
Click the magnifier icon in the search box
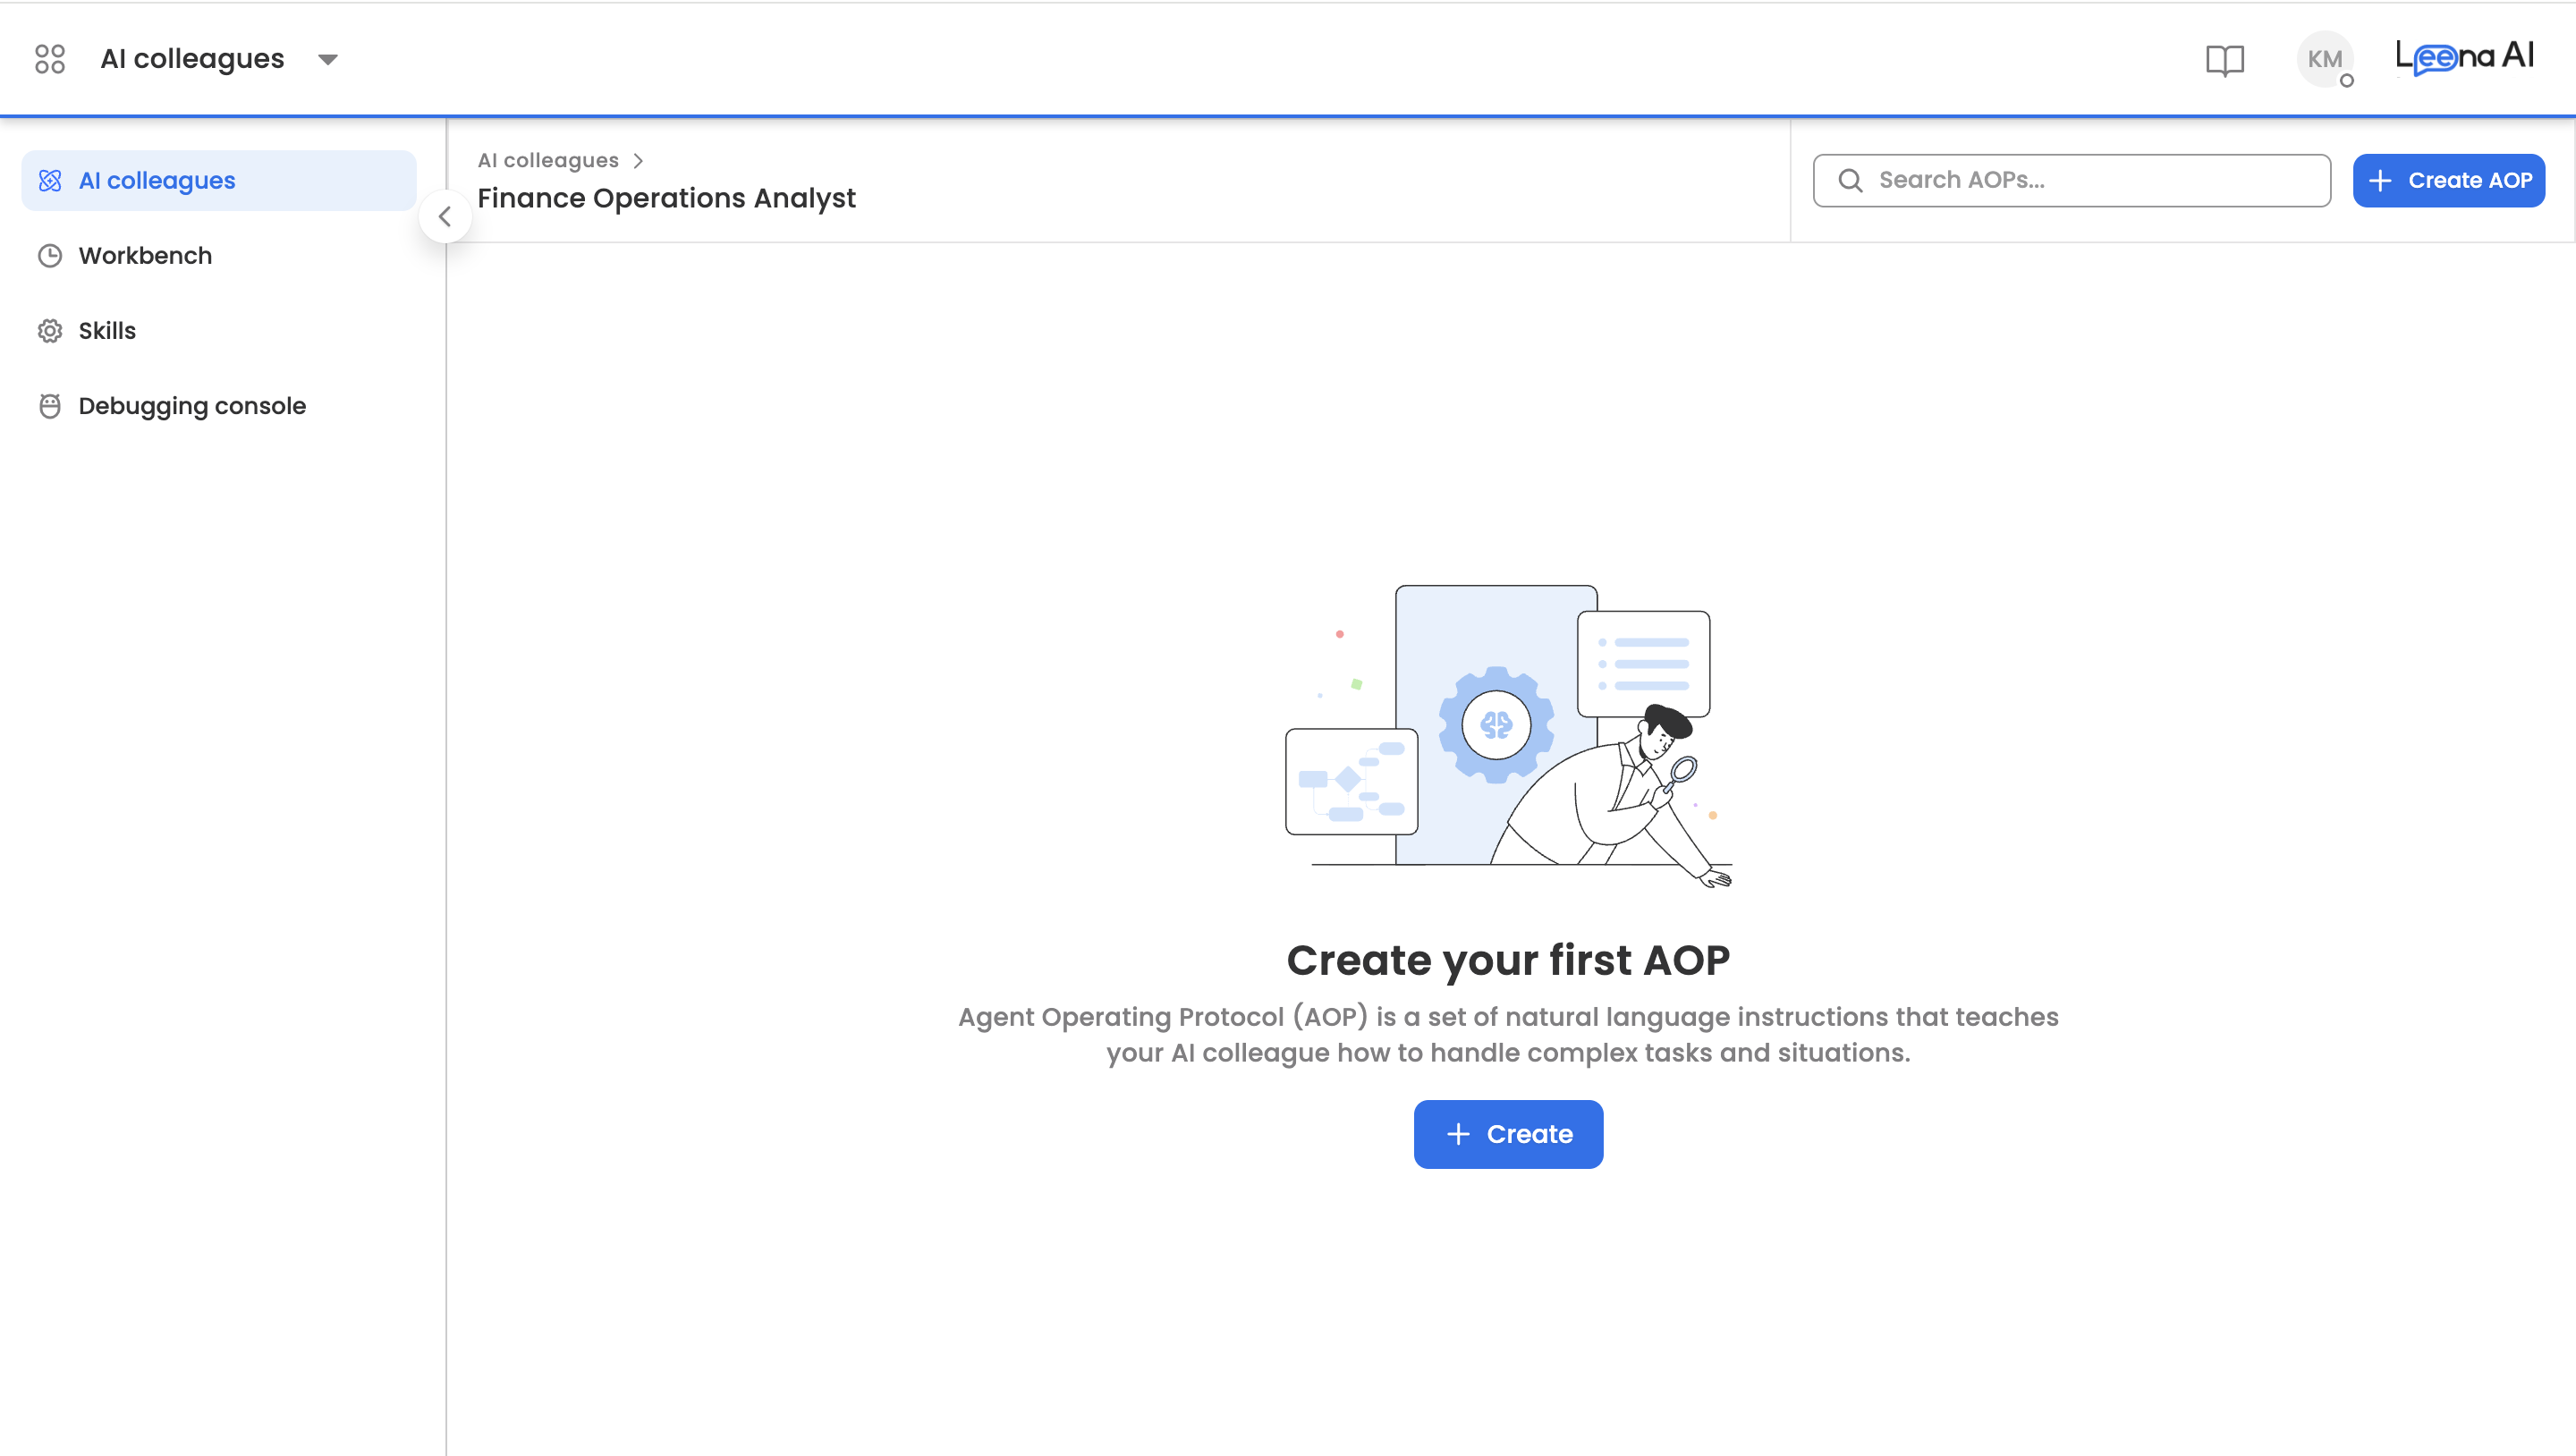click(1850, 180)
